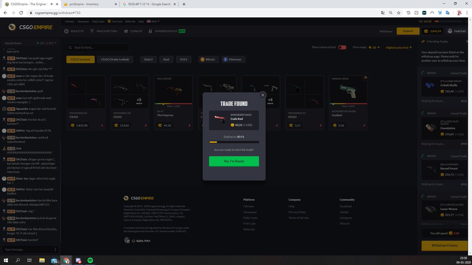
Task: Bookmark this page with the star icon
Action: pos(398,13)
